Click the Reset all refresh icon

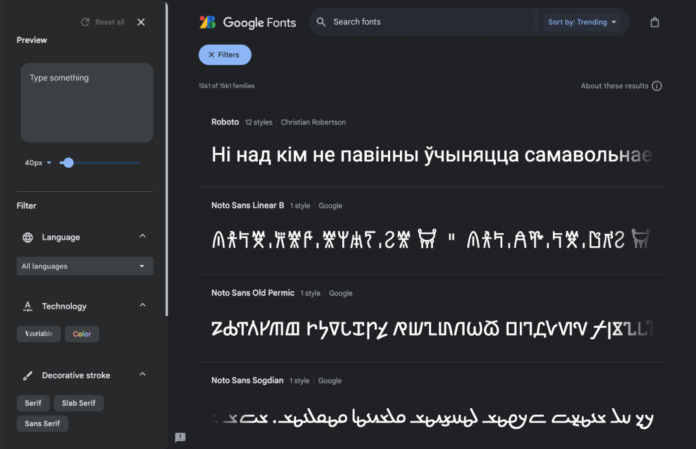(x=86, y=22)
